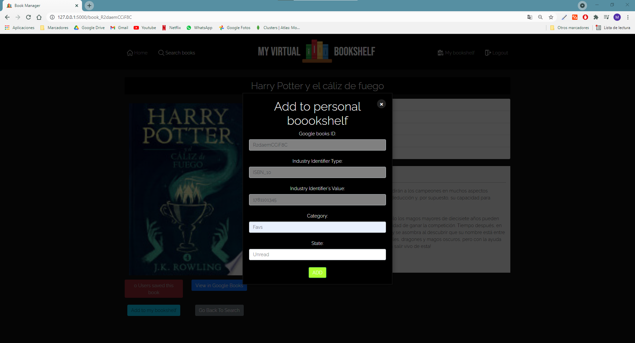Expand Otros marcadores folder
This screenshot has width=635, height=343.
pos(570,28)
